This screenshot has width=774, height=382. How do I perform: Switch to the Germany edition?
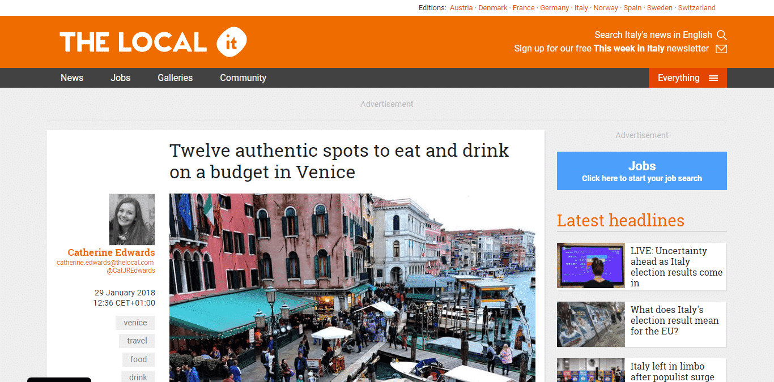coord(554,8)
